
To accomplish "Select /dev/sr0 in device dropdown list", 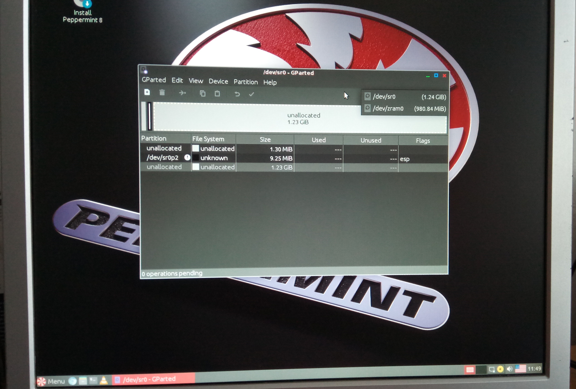I will [405, 97].
